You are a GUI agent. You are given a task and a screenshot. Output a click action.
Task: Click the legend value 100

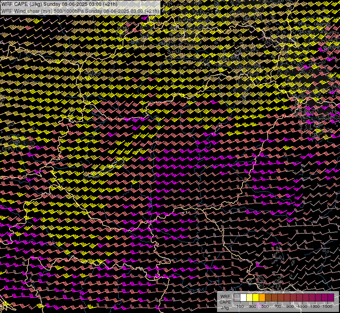coord(240,306)
